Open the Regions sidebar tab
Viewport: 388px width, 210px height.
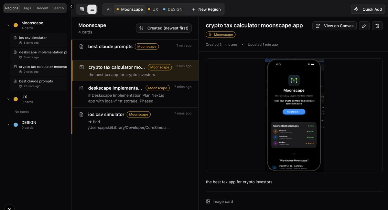12,8
